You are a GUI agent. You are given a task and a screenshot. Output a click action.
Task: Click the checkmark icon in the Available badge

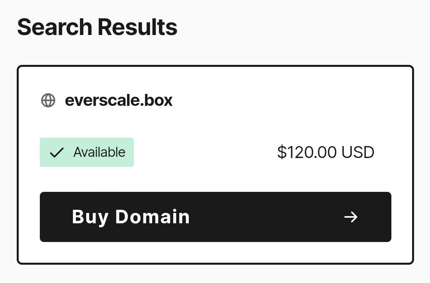click(x=57, y=152)
